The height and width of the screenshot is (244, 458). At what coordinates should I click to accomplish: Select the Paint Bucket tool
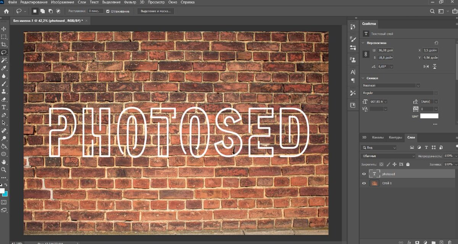[4, 146]
